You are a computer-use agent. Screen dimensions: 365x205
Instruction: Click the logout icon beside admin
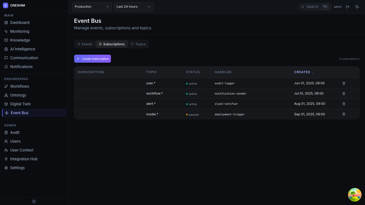(x=348, y=7)
